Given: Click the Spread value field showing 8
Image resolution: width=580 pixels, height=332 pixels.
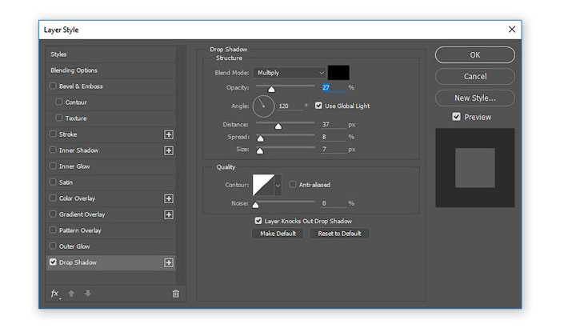Looking at the screenshot, I should [334, 137].
